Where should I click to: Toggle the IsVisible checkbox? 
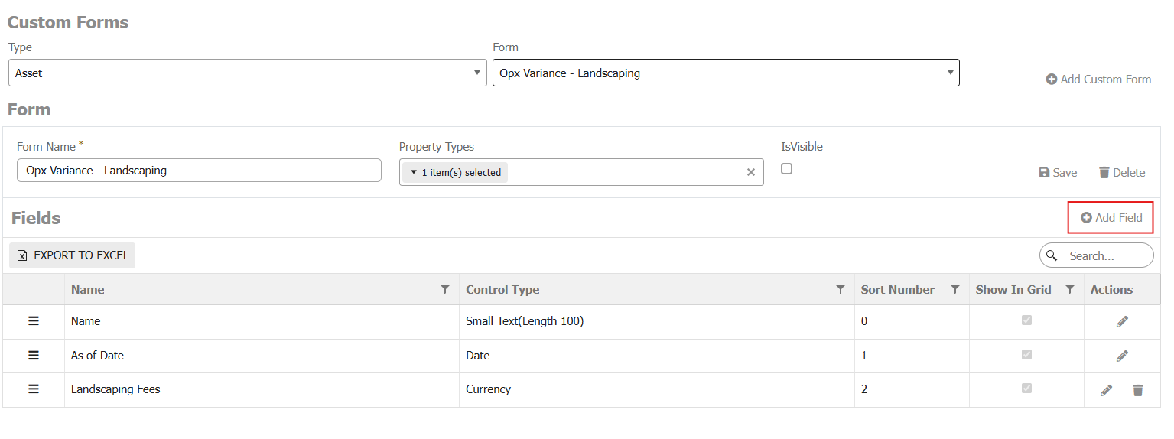click(x=786, y=169)
